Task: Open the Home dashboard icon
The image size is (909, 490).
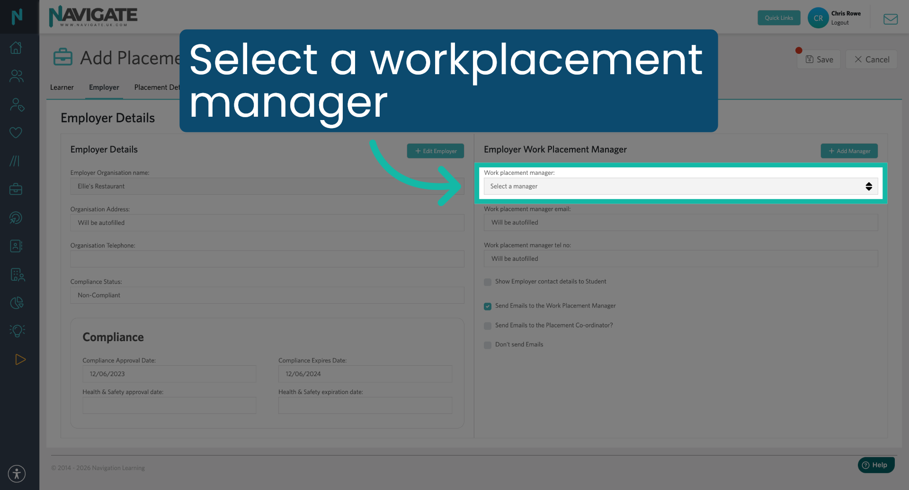Action: [x=16, y=47]
